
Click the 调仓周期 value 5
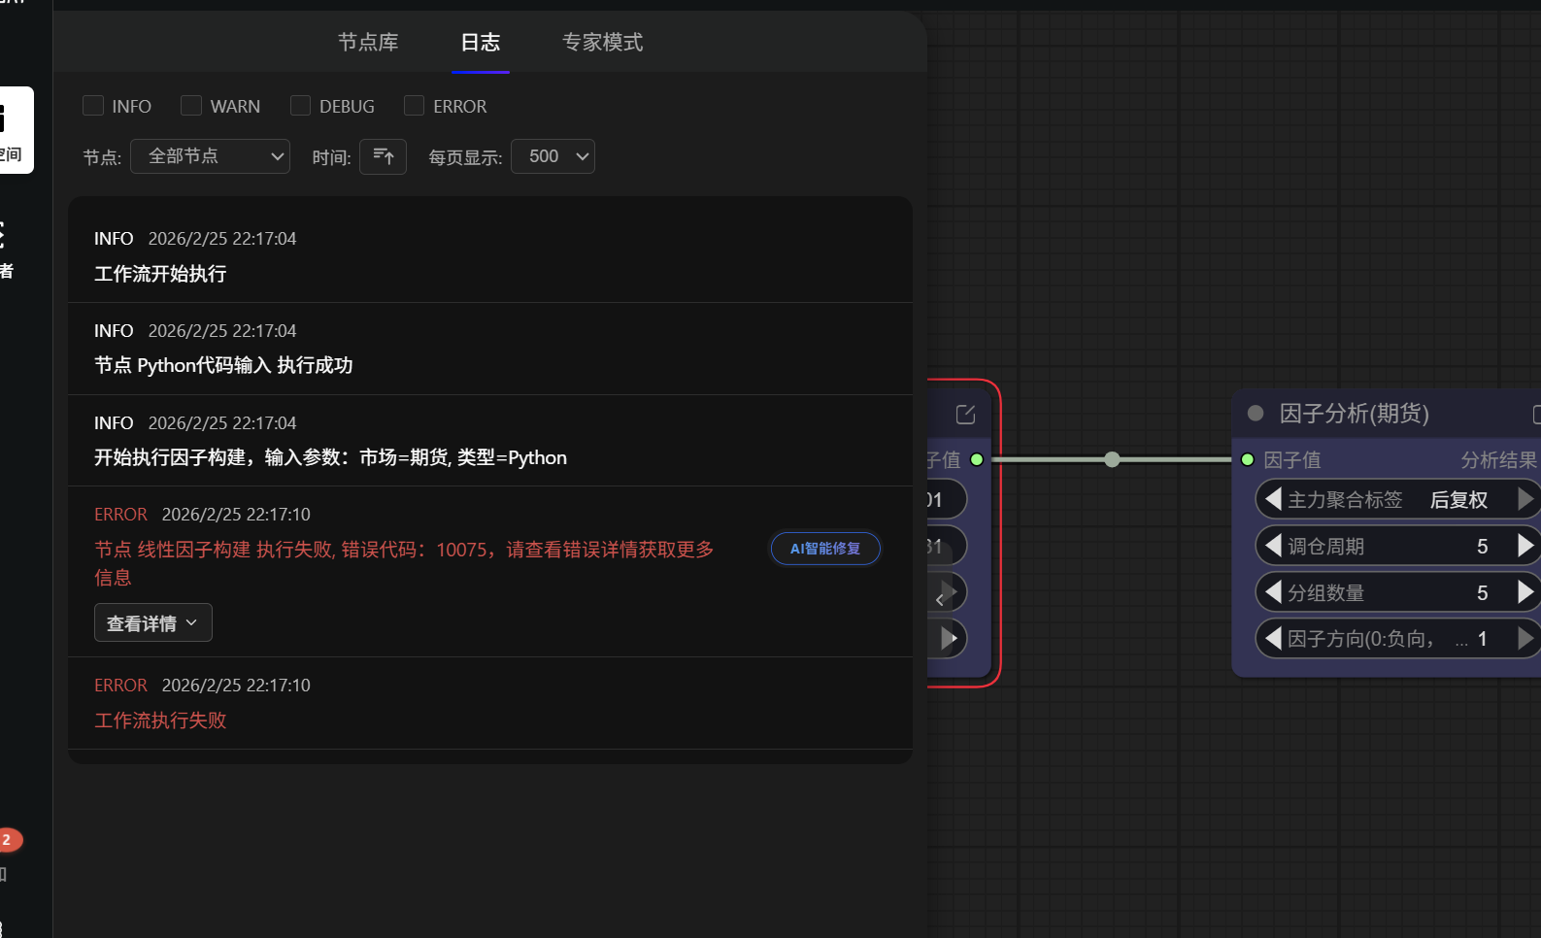(1482, 547)
